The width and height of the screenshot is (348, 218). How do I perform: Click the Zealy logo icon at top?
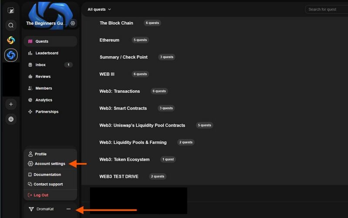(x=11, y=11)
